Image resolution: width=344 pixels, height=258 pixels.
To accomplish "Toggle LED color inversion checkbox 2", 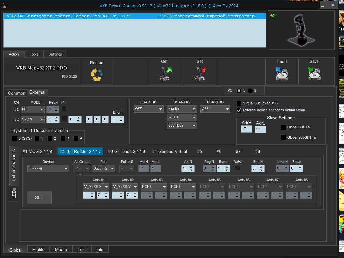I will click(50, 139).
